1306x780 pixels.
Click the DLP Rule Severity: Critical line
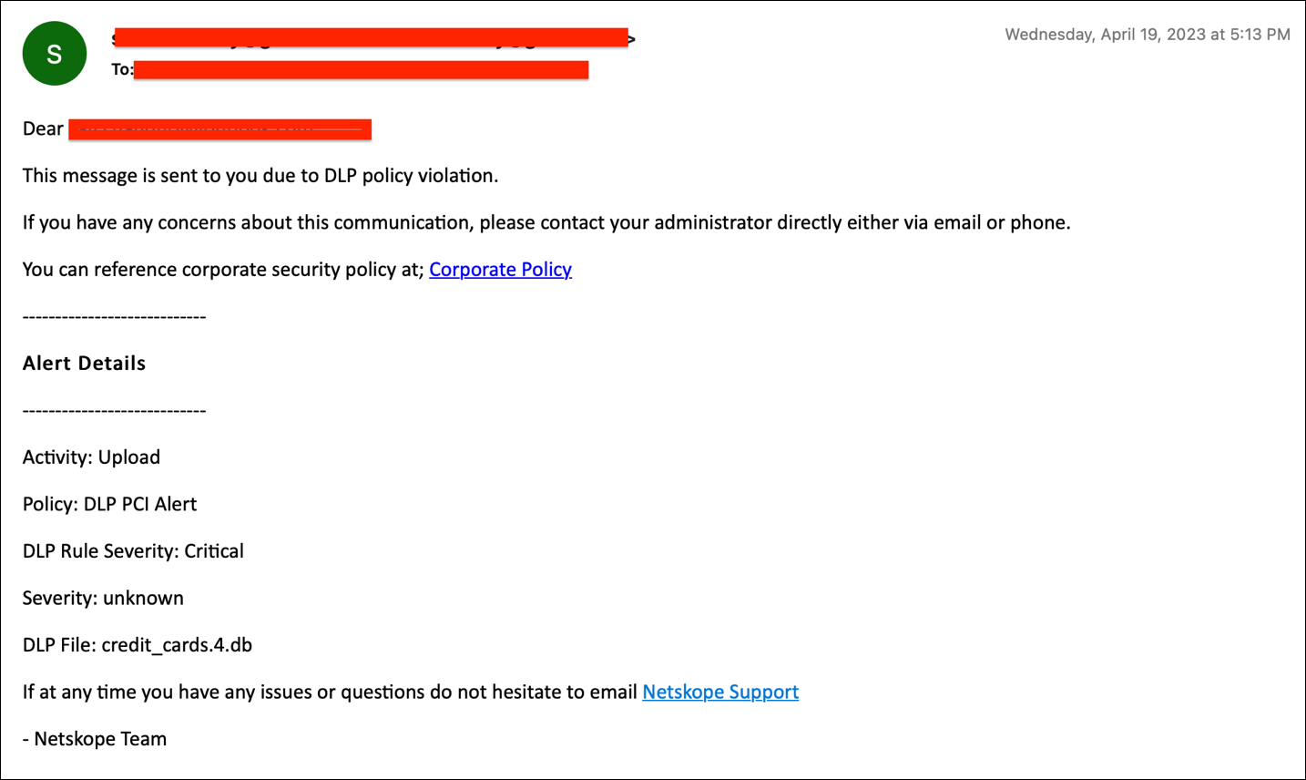click(133, 551)
